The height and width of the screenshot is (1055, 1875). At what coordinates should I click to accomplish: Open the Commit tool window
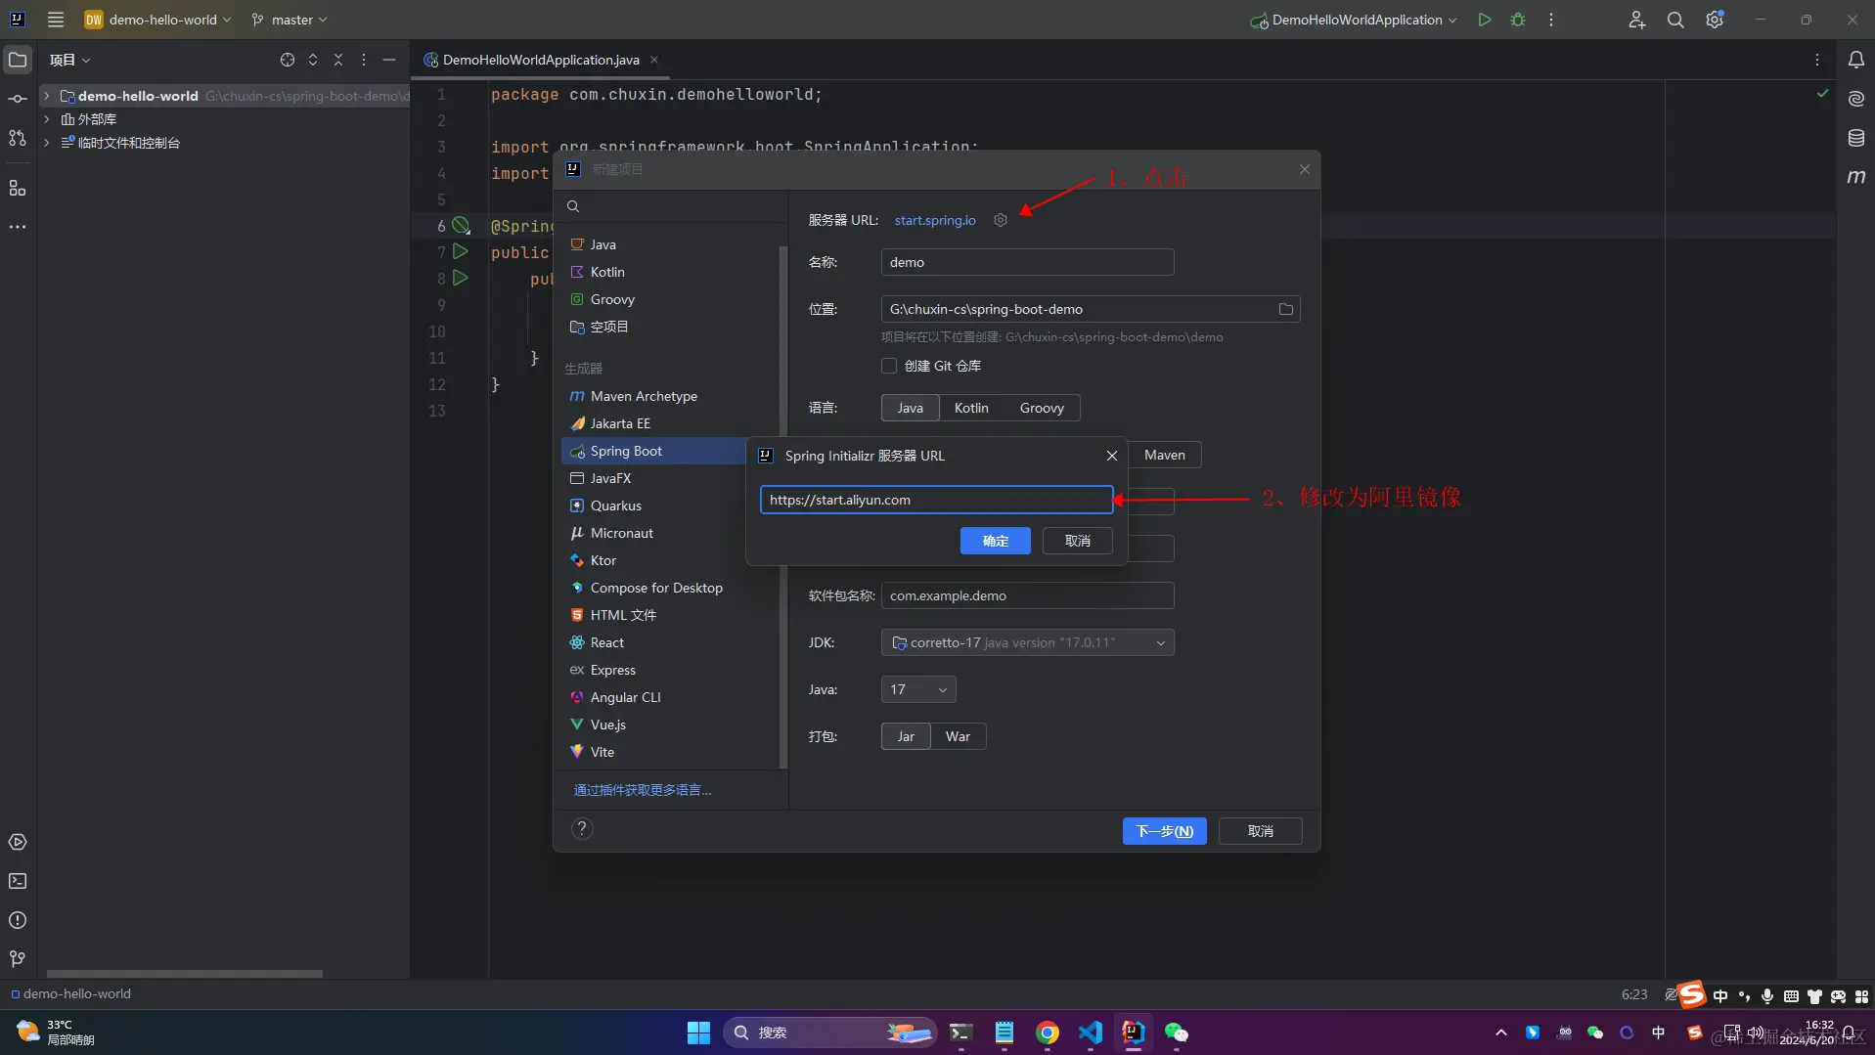tap(18, 99)
